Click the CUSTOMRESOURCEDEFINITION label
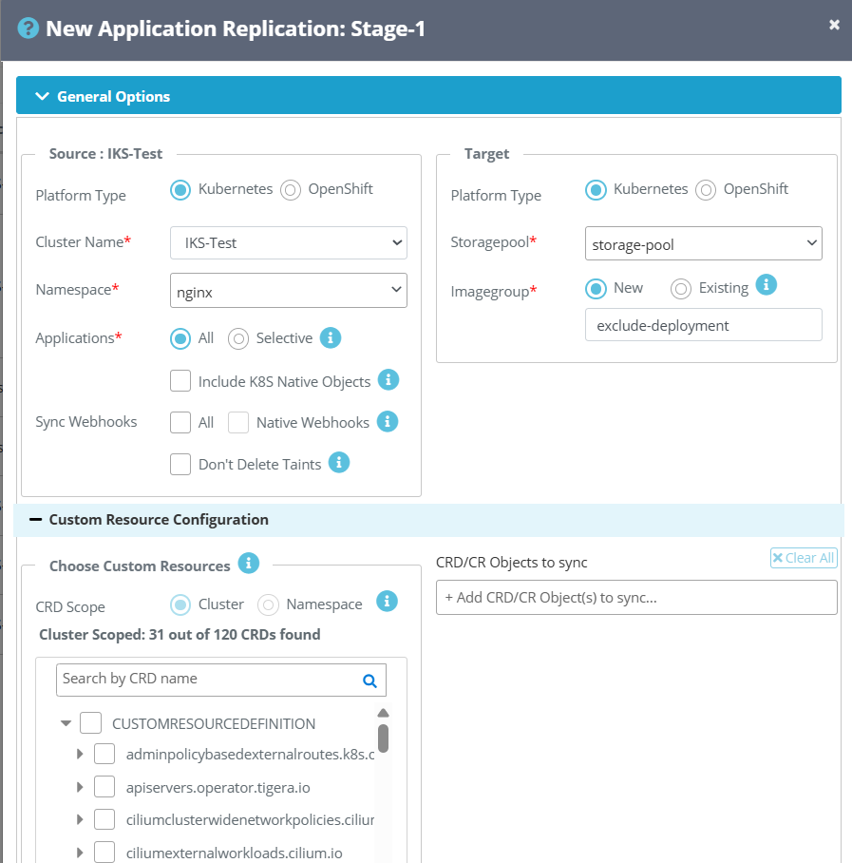This screenshot has height=863, width=852. [214, 723]
